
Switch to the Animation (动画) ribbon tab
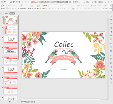click(45, 2)
